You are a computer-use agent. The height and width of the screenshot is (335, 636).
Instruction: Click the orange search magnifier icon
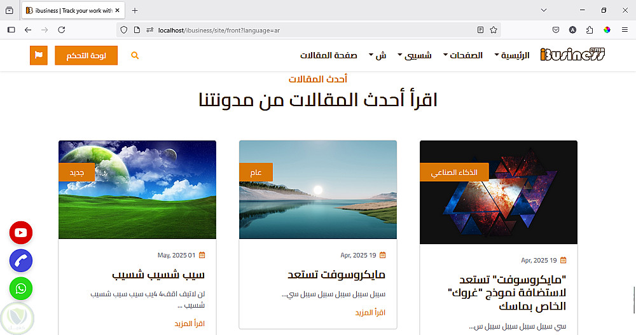point(135,55)
